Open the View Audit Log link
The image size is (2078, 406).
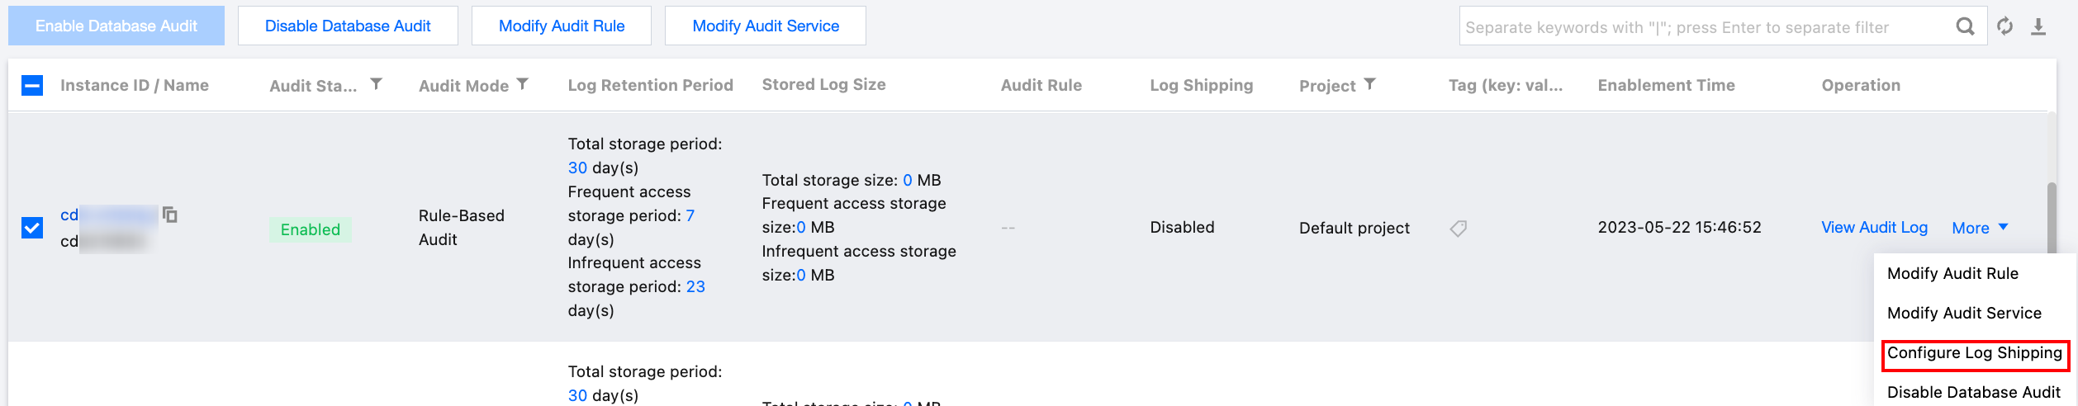tap(1874, 228)
